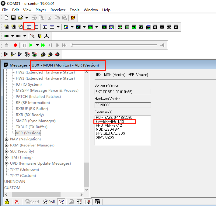Screen dimensions: 216x206
Task: Click the tree scroll-down arrow
Action: click(x=86, y=190)
